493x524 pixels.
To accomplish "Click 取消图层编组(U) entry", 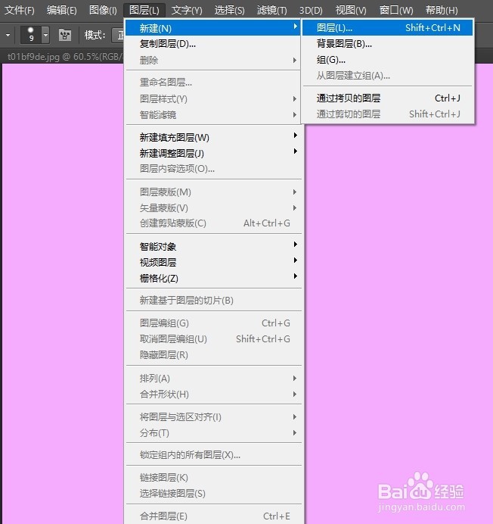I will [x=214, y=339].
